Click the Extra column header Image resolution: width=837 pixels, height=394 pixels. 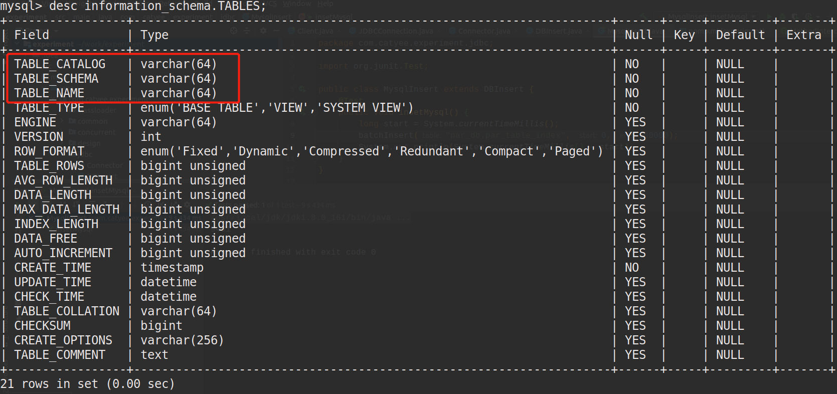tap(803, 35)
